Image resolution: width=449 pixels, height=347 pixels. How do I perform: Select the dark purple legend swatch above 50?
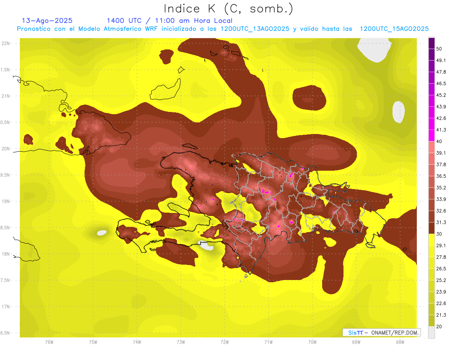431,43
